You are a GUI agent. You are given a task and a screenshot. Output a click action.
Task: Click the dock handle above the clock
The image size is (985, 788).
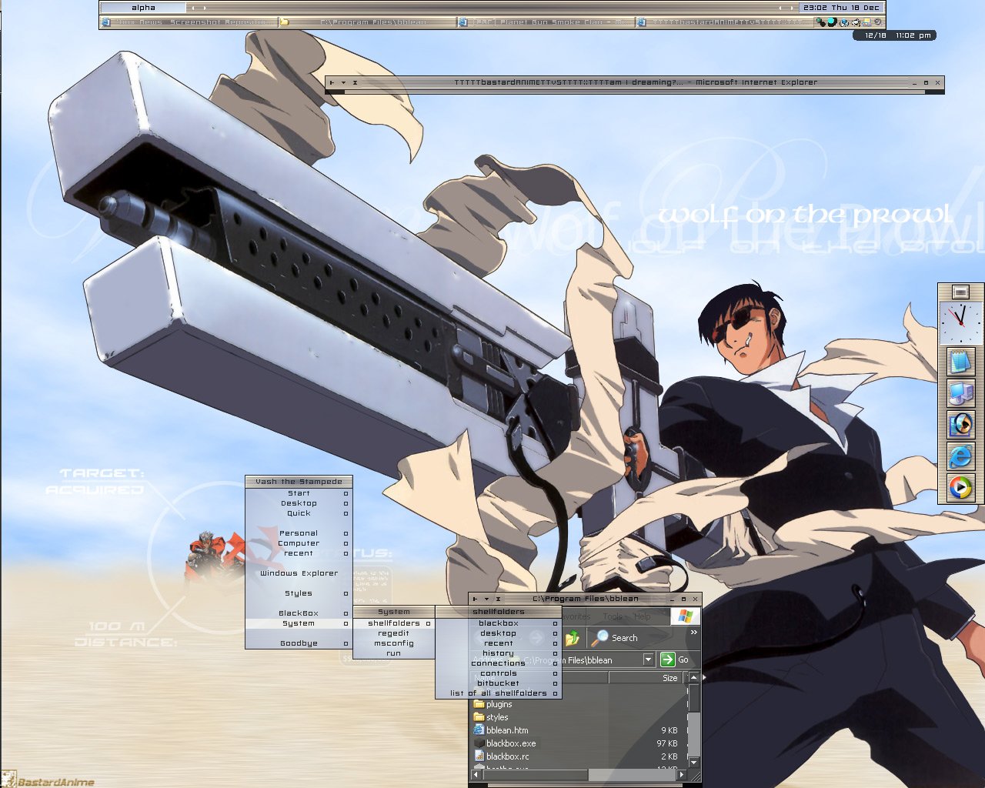coord(960,292)
